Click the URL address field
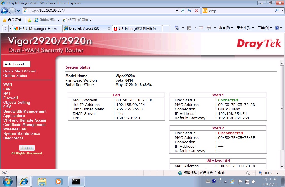Viewport: 285px width, 187px height. point(101,11)
